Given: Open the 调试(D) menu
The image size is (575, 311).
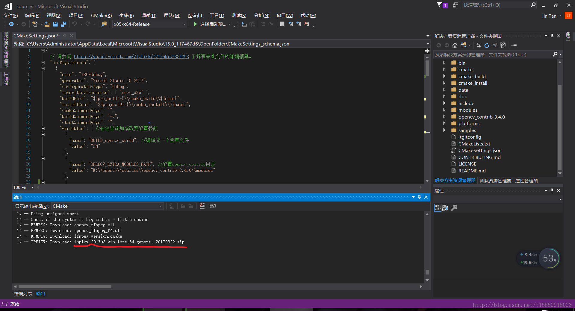Looking at the screenshot, I should [149, 16].
